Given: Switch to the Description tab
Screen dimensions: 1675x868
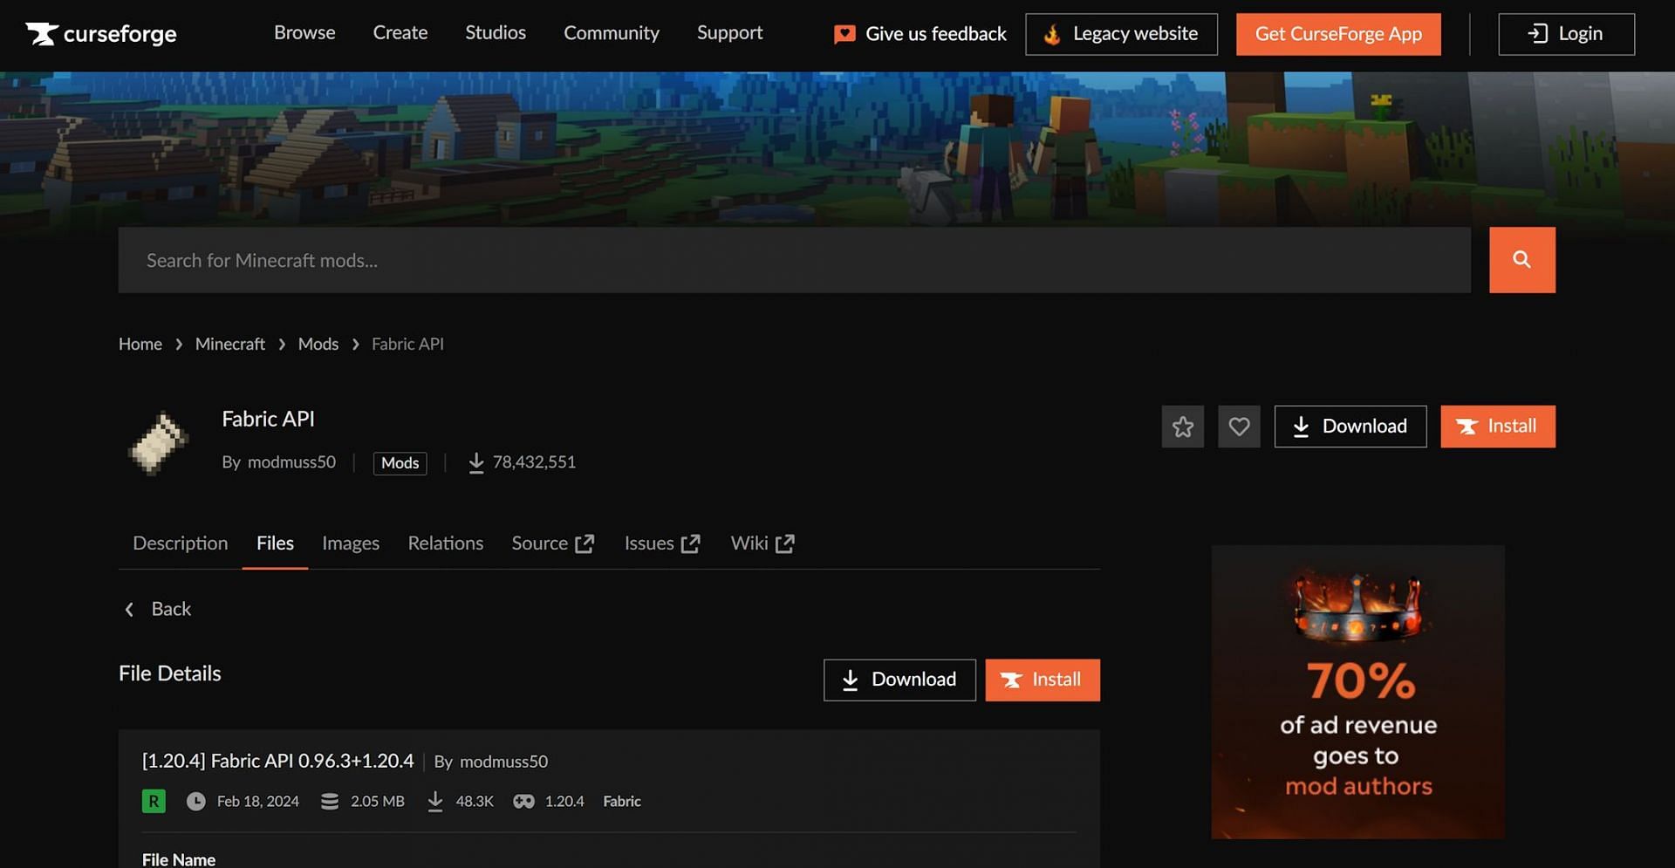Looking at the screenshot, I should point(180,543).
